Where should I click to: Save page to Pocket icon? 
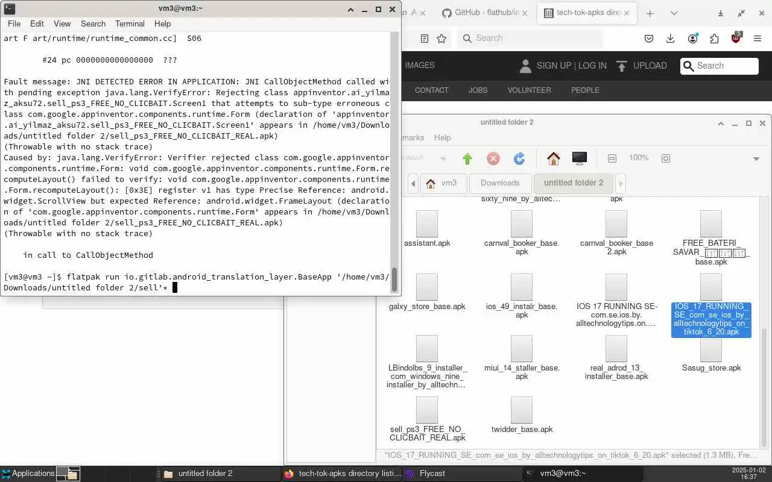coord(649,38)
